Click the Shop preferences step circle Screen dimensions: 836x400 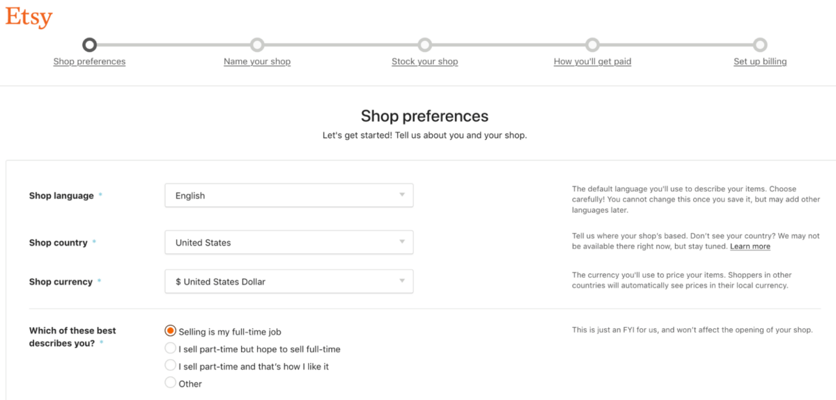click(x=89, y=45)
